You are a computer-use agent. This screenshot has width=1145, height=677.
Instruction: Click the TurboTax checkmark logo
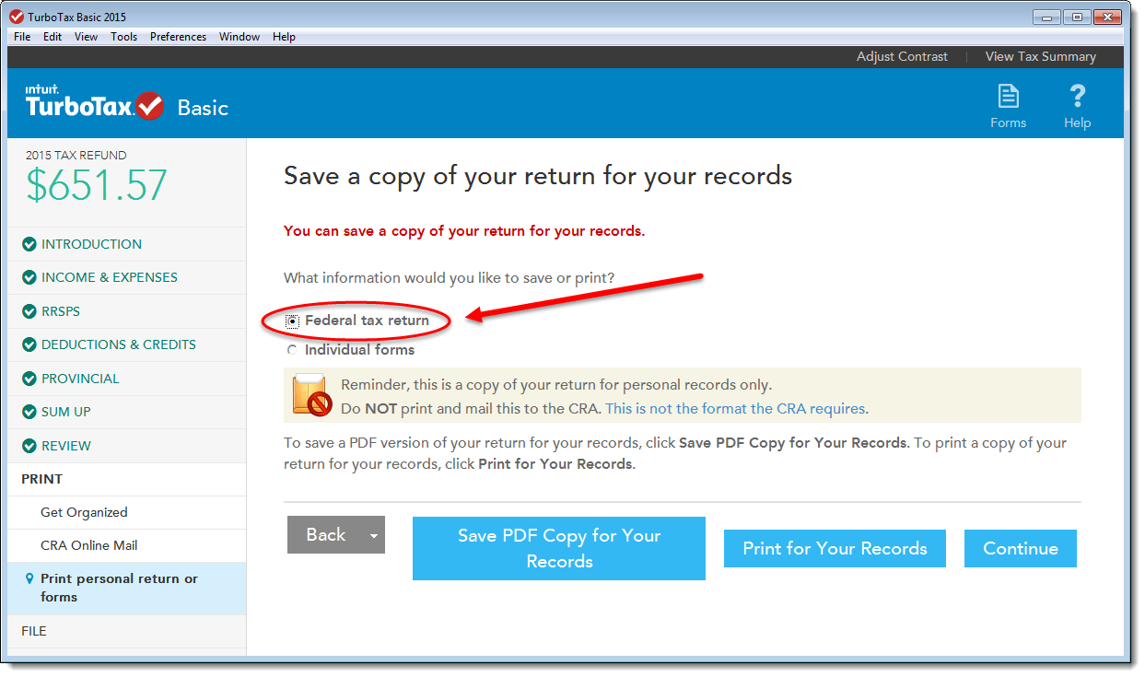tap(149, 106)
